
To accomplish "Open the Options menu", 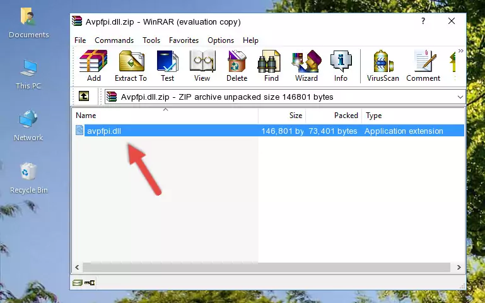I will (221, 40).
